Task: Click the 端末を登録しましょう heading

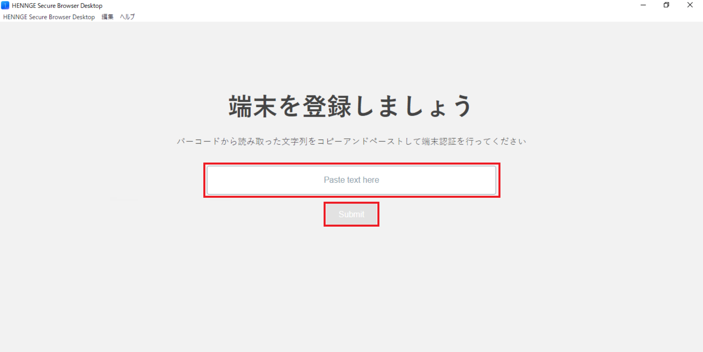Action: (x=351, y=106)
